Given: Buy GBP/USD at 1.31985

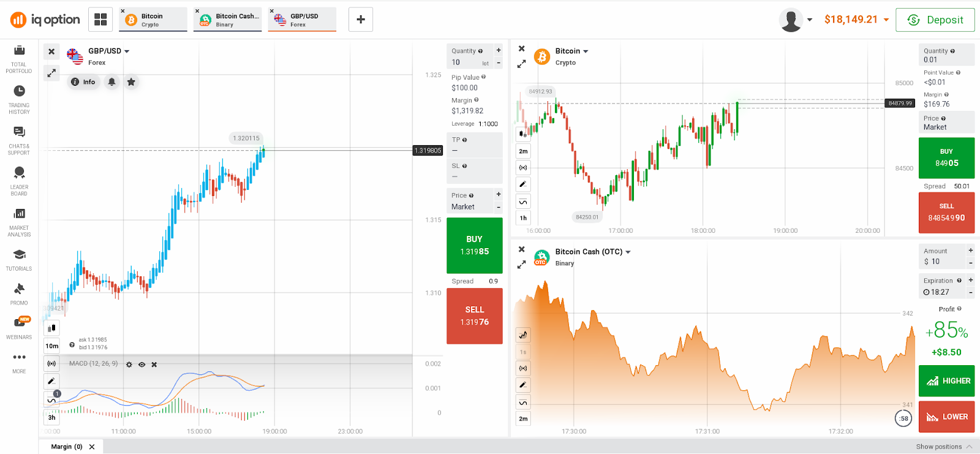Looking at the screenshot, I should 475,245.
